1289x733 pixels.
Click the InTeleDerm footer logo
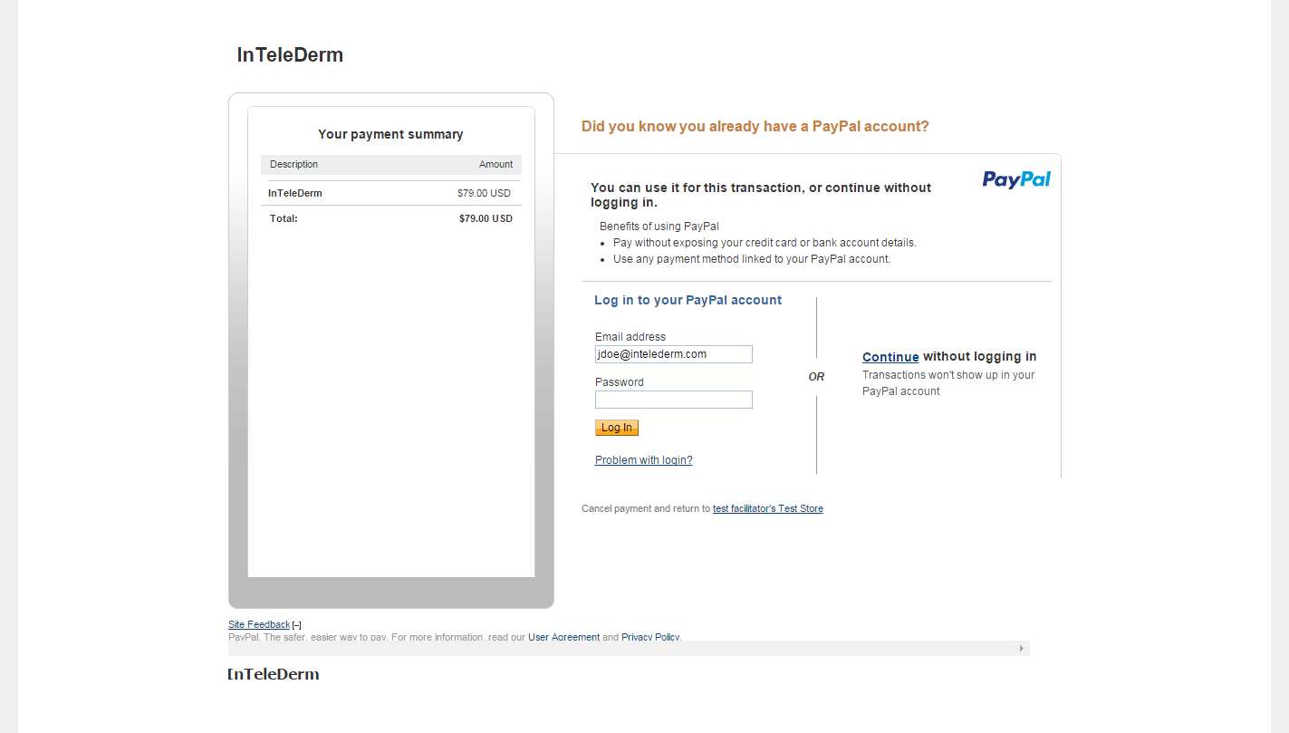point(274,674)
